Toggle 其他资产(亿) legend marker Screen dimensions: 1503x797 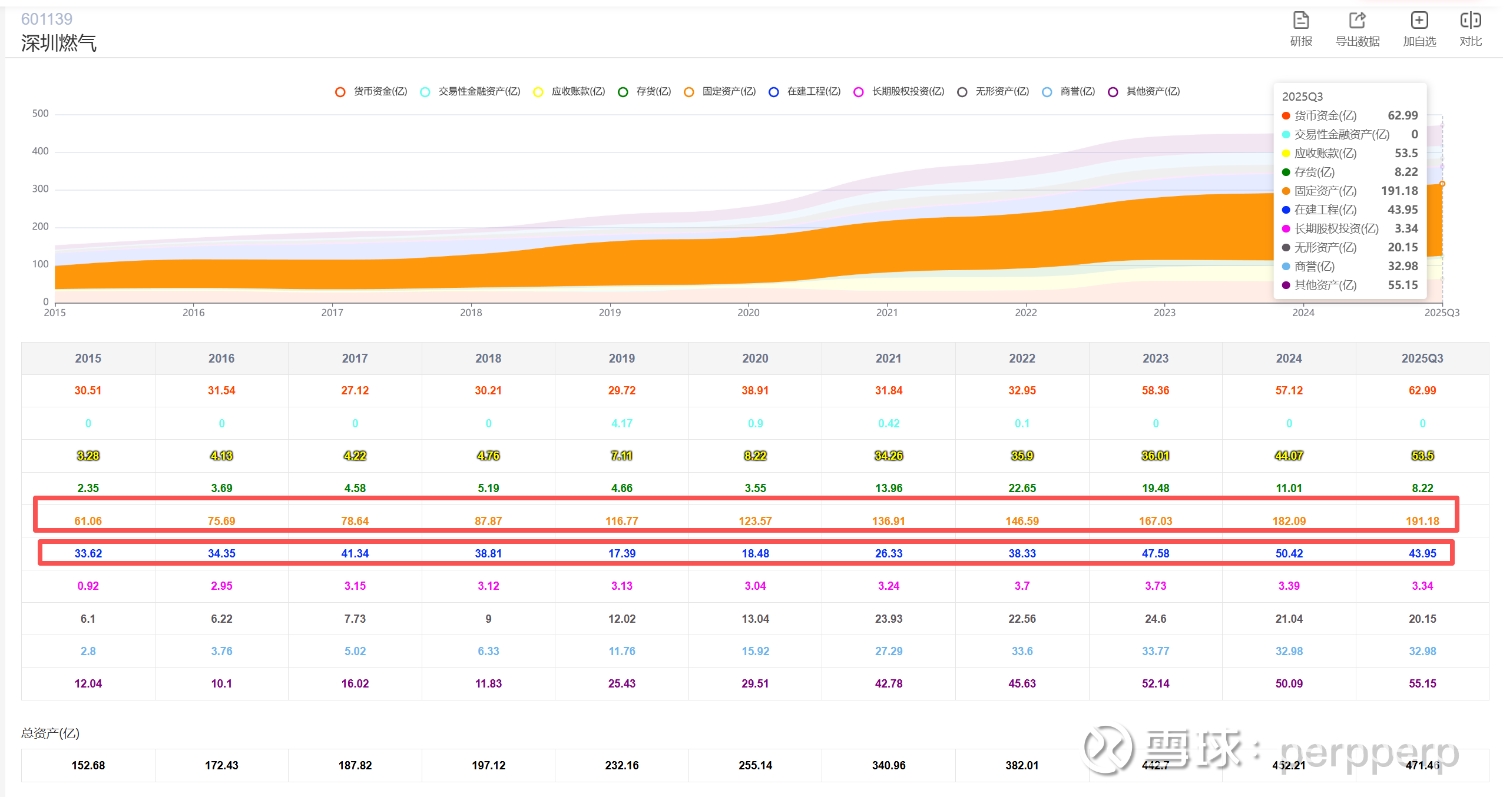pyautogui.click(x=1113, y=92)
